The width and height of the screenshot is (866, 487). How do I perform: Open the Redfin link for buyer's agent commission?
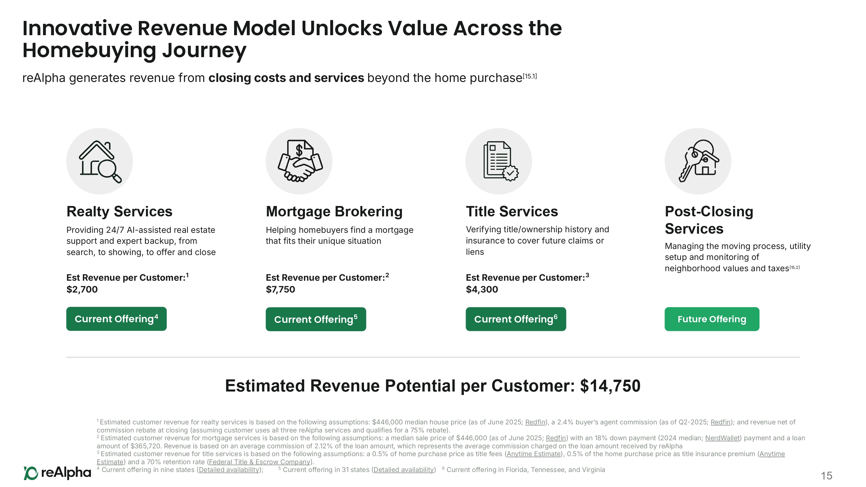720,422
